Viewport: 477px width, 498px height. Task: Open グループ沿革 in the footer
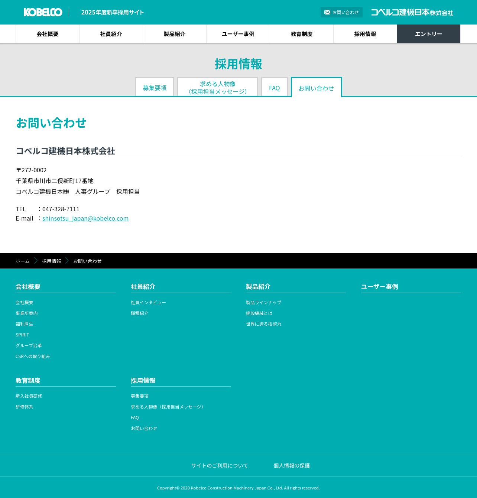coord(29,346)
